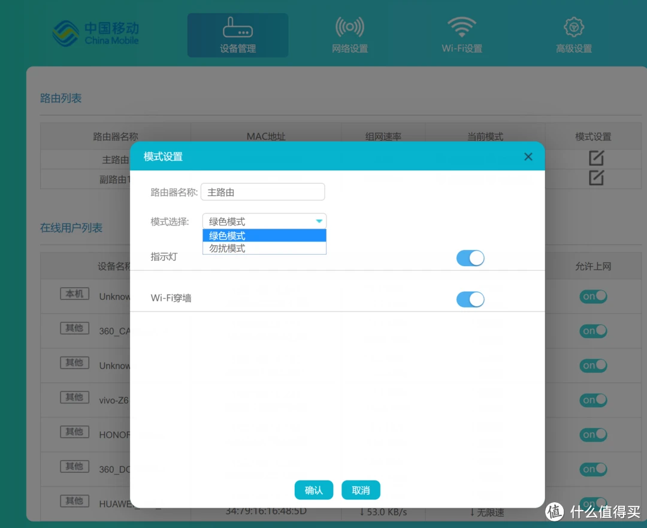
Task: Open the 设备管理 tab
Action: coord(238,35)
